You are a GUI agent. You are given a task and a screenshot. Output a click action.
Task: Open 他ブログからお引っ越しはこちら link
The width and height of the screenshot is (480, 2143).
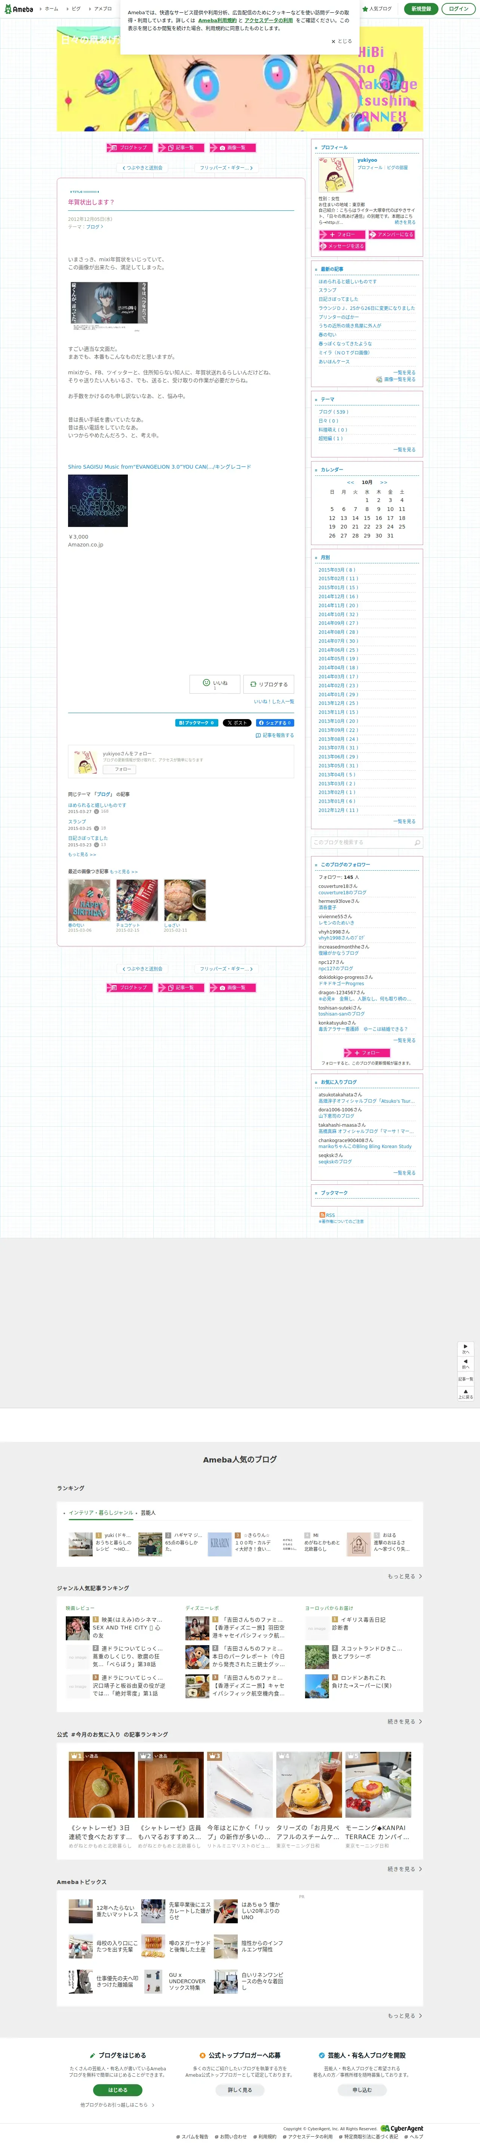117,2105
